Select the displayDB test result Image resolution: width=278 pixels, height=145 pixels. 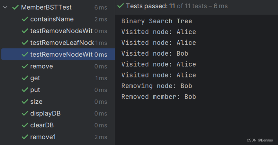(x=58, y=113)
